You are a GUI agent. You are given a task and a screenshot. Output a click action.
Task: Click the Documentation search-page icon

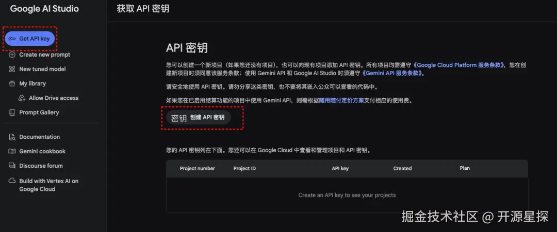[x=12, y=137]
